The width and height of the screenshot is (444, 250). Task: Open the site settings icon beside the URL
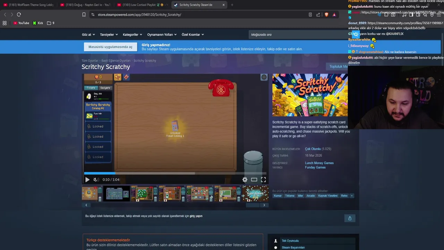point(93,15)
